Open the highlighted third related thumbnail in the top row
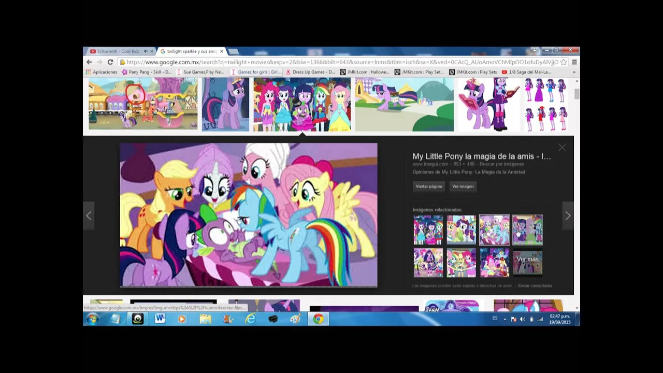 pos(495,229)
